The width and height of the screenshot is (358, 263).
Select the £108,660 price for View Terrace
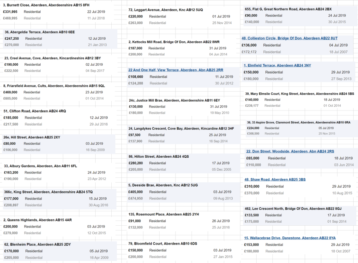click(x=136, y=77)
